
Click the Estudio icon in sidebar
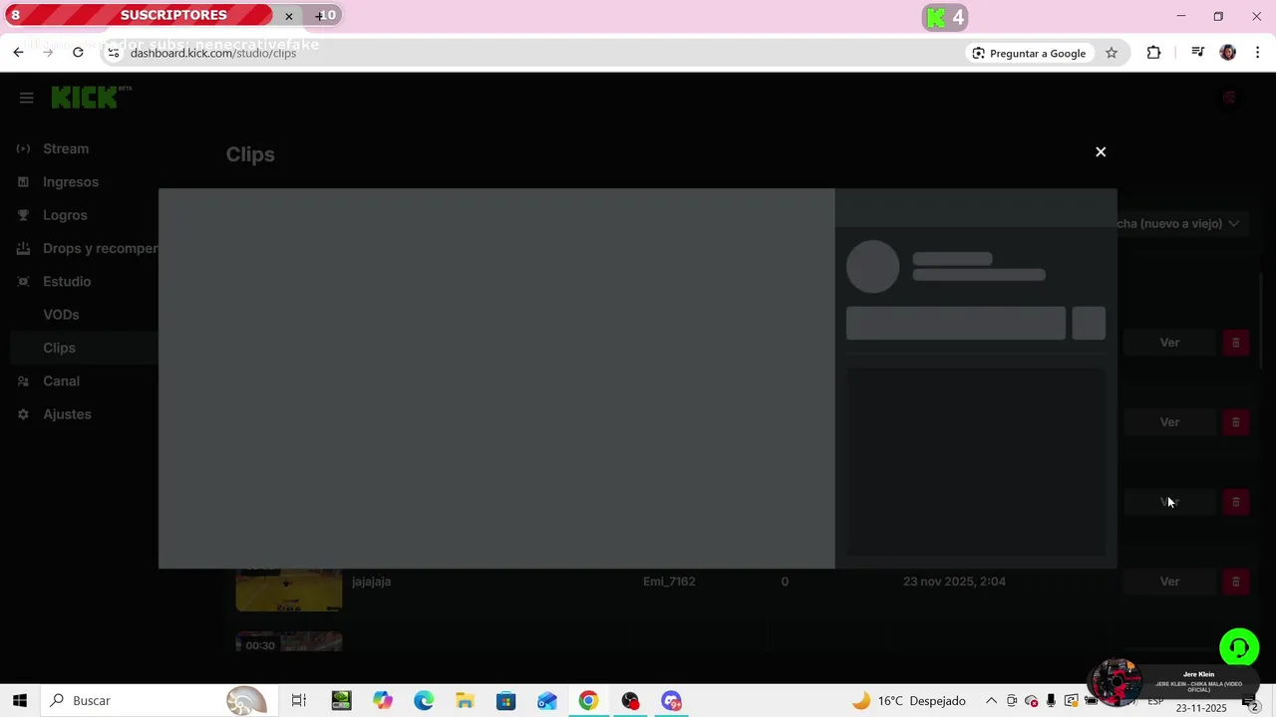(23, 282)
